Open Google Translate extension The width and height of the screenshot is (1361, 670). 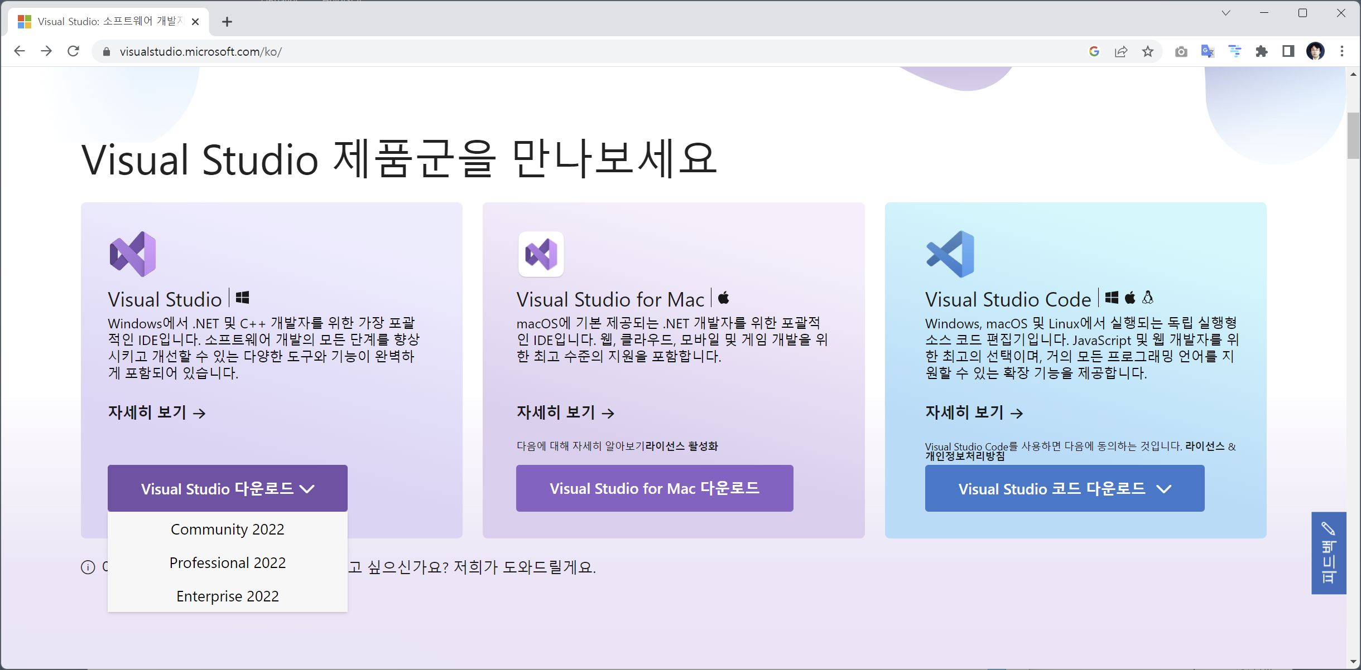[1208, 51]
